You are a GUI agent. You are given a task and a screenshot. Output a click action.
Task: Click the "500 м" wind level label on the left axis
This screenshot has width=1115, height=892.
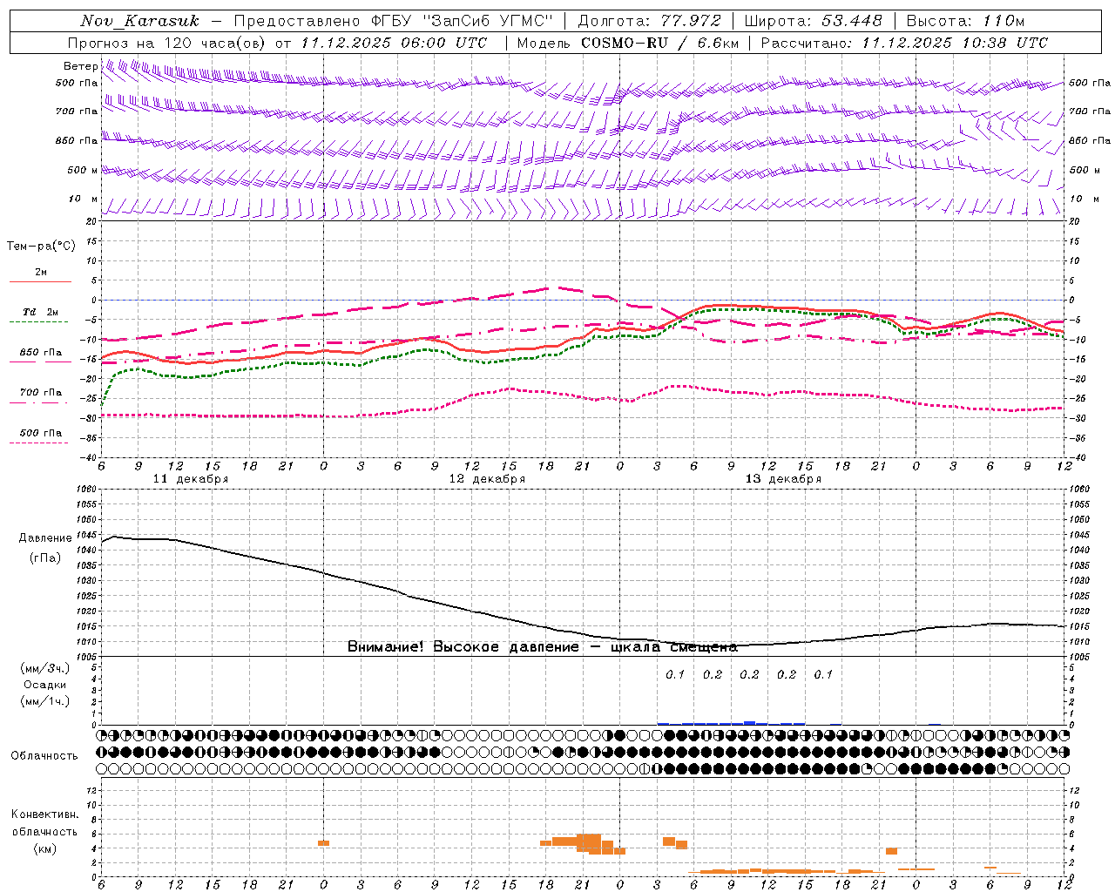(83, 170)
